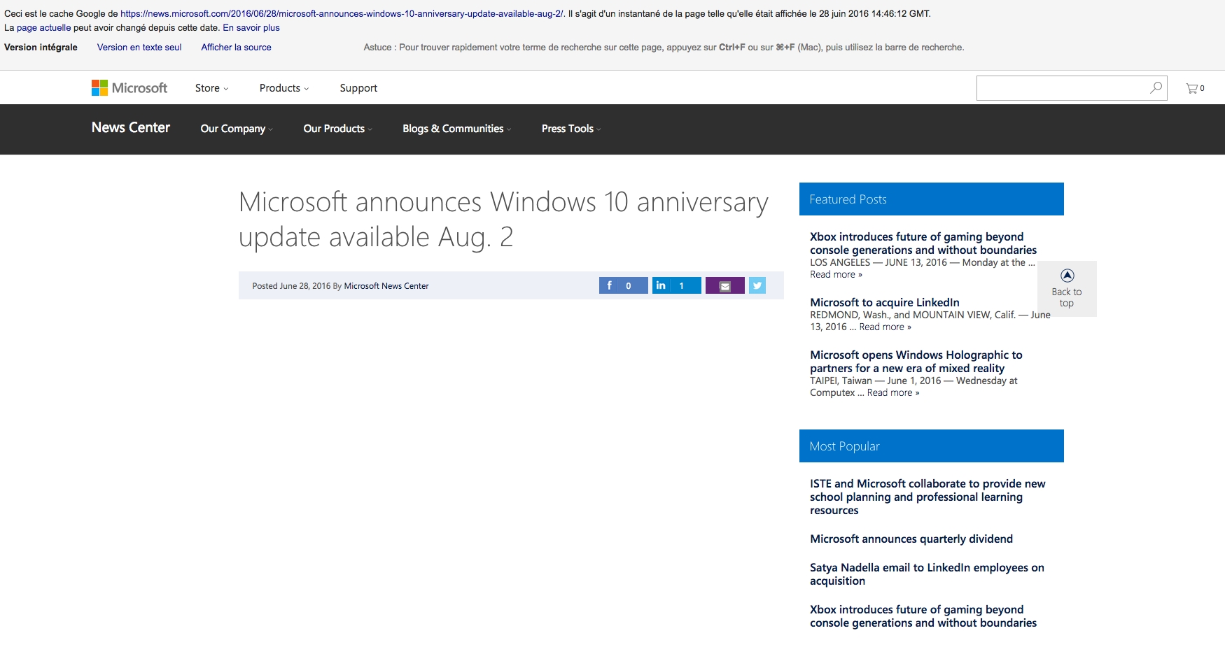Go to News Center home

pyautogui.click(x=131, y=127)
